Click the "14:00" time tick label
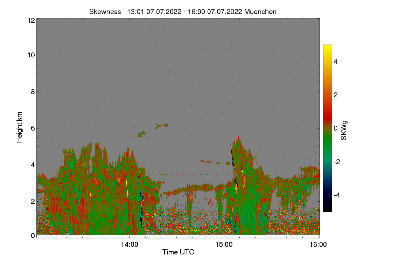Image resolution: width=420 pixels, height=280 pixels. 129,245
